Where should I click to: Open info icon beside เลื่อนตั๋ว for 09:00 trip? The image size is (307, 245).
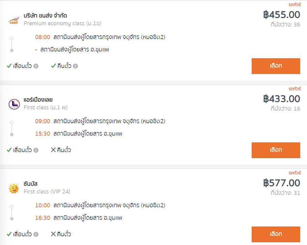pyautogui.click(x=36, y=150)
